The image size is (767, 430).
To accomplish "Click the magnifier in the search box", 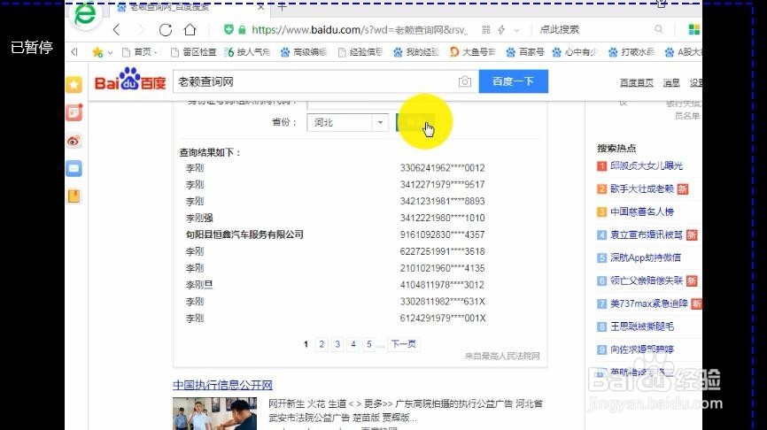I will tap(659, 29).
